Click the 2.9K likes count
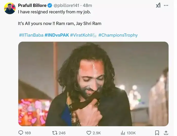177x136 pixels. coord(97,133)
